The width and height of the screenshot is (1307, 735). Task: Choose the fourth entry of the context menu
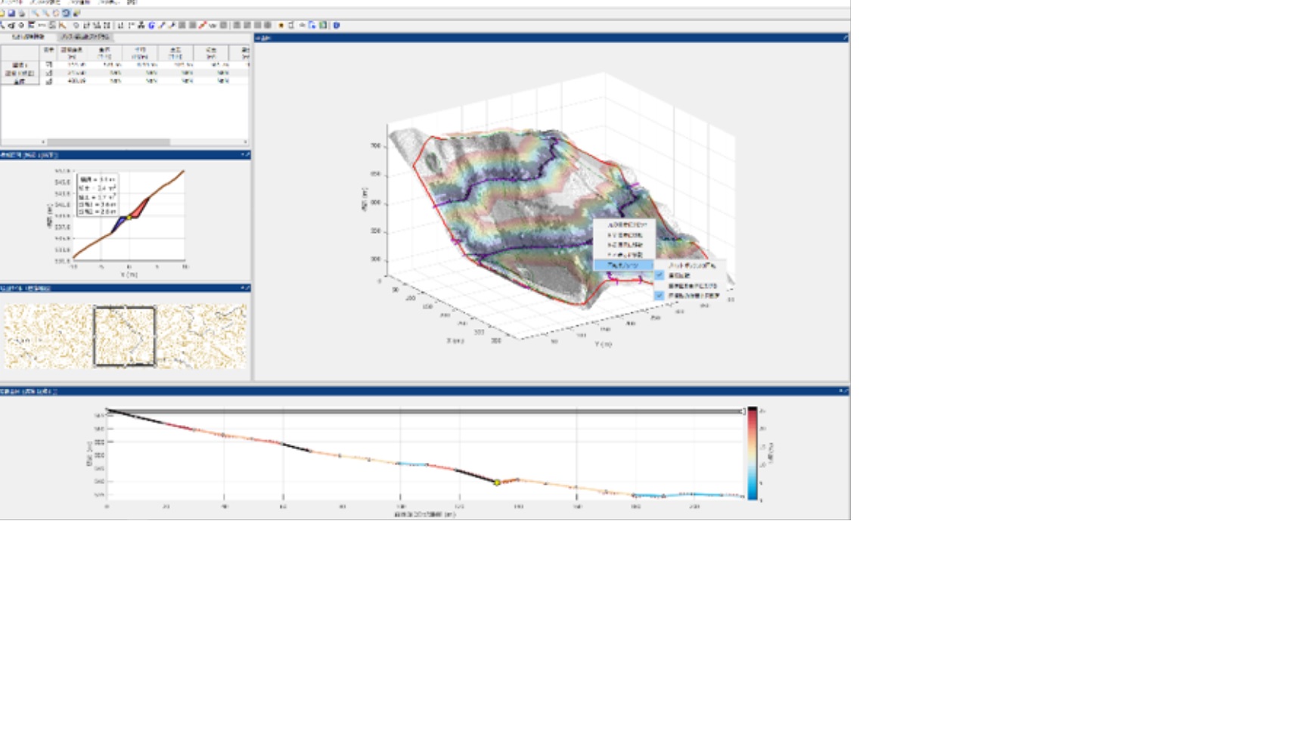[624, 255]
